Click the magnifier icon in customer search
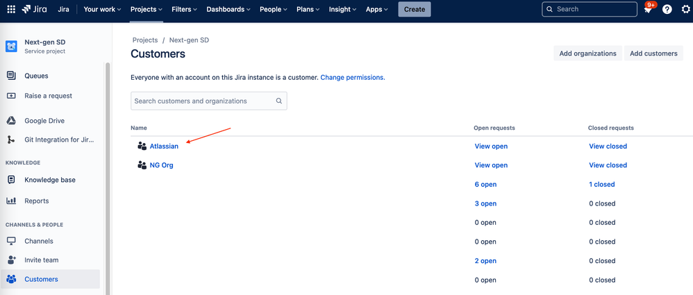 click(x=279, y=101)
